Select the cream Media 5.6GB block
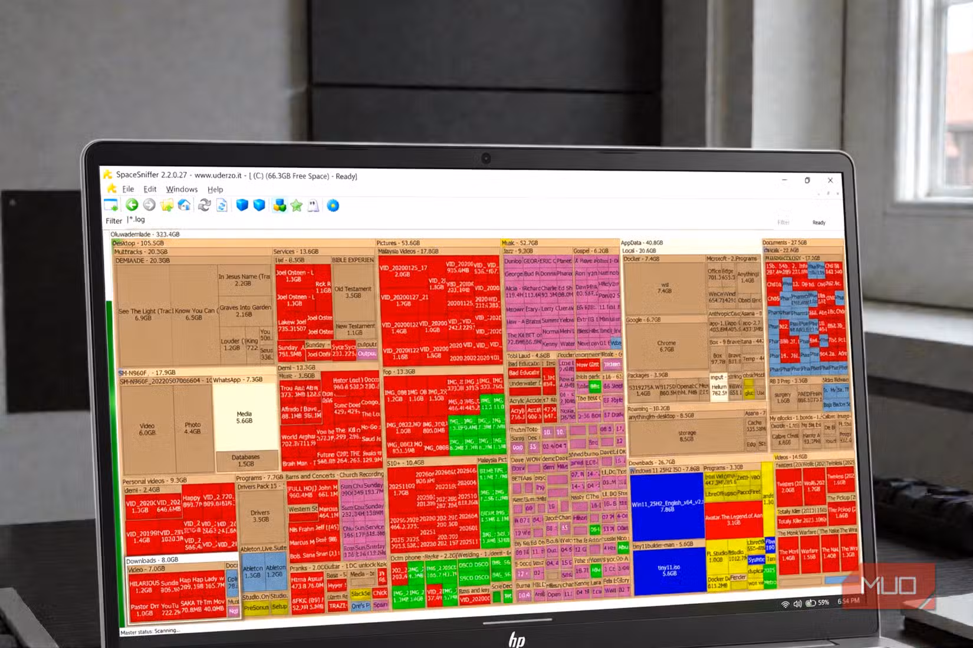Screen dimensions: 973x648 244,417
